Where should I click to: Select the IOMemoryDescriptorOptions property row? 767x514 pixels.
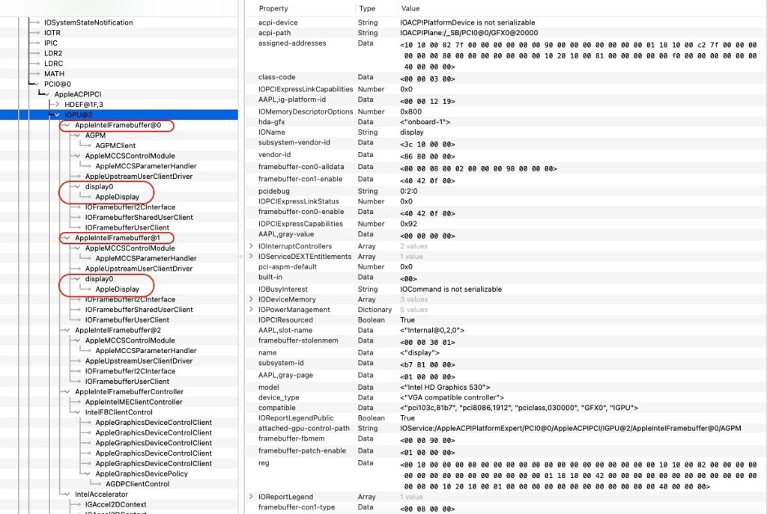coord(506,111)
